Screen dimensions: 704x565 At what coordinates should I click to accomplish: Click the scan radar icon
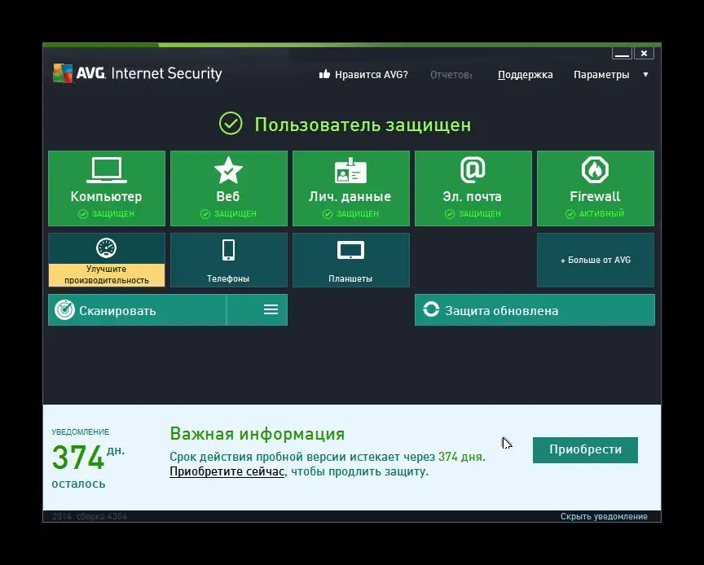coord(64,309)
